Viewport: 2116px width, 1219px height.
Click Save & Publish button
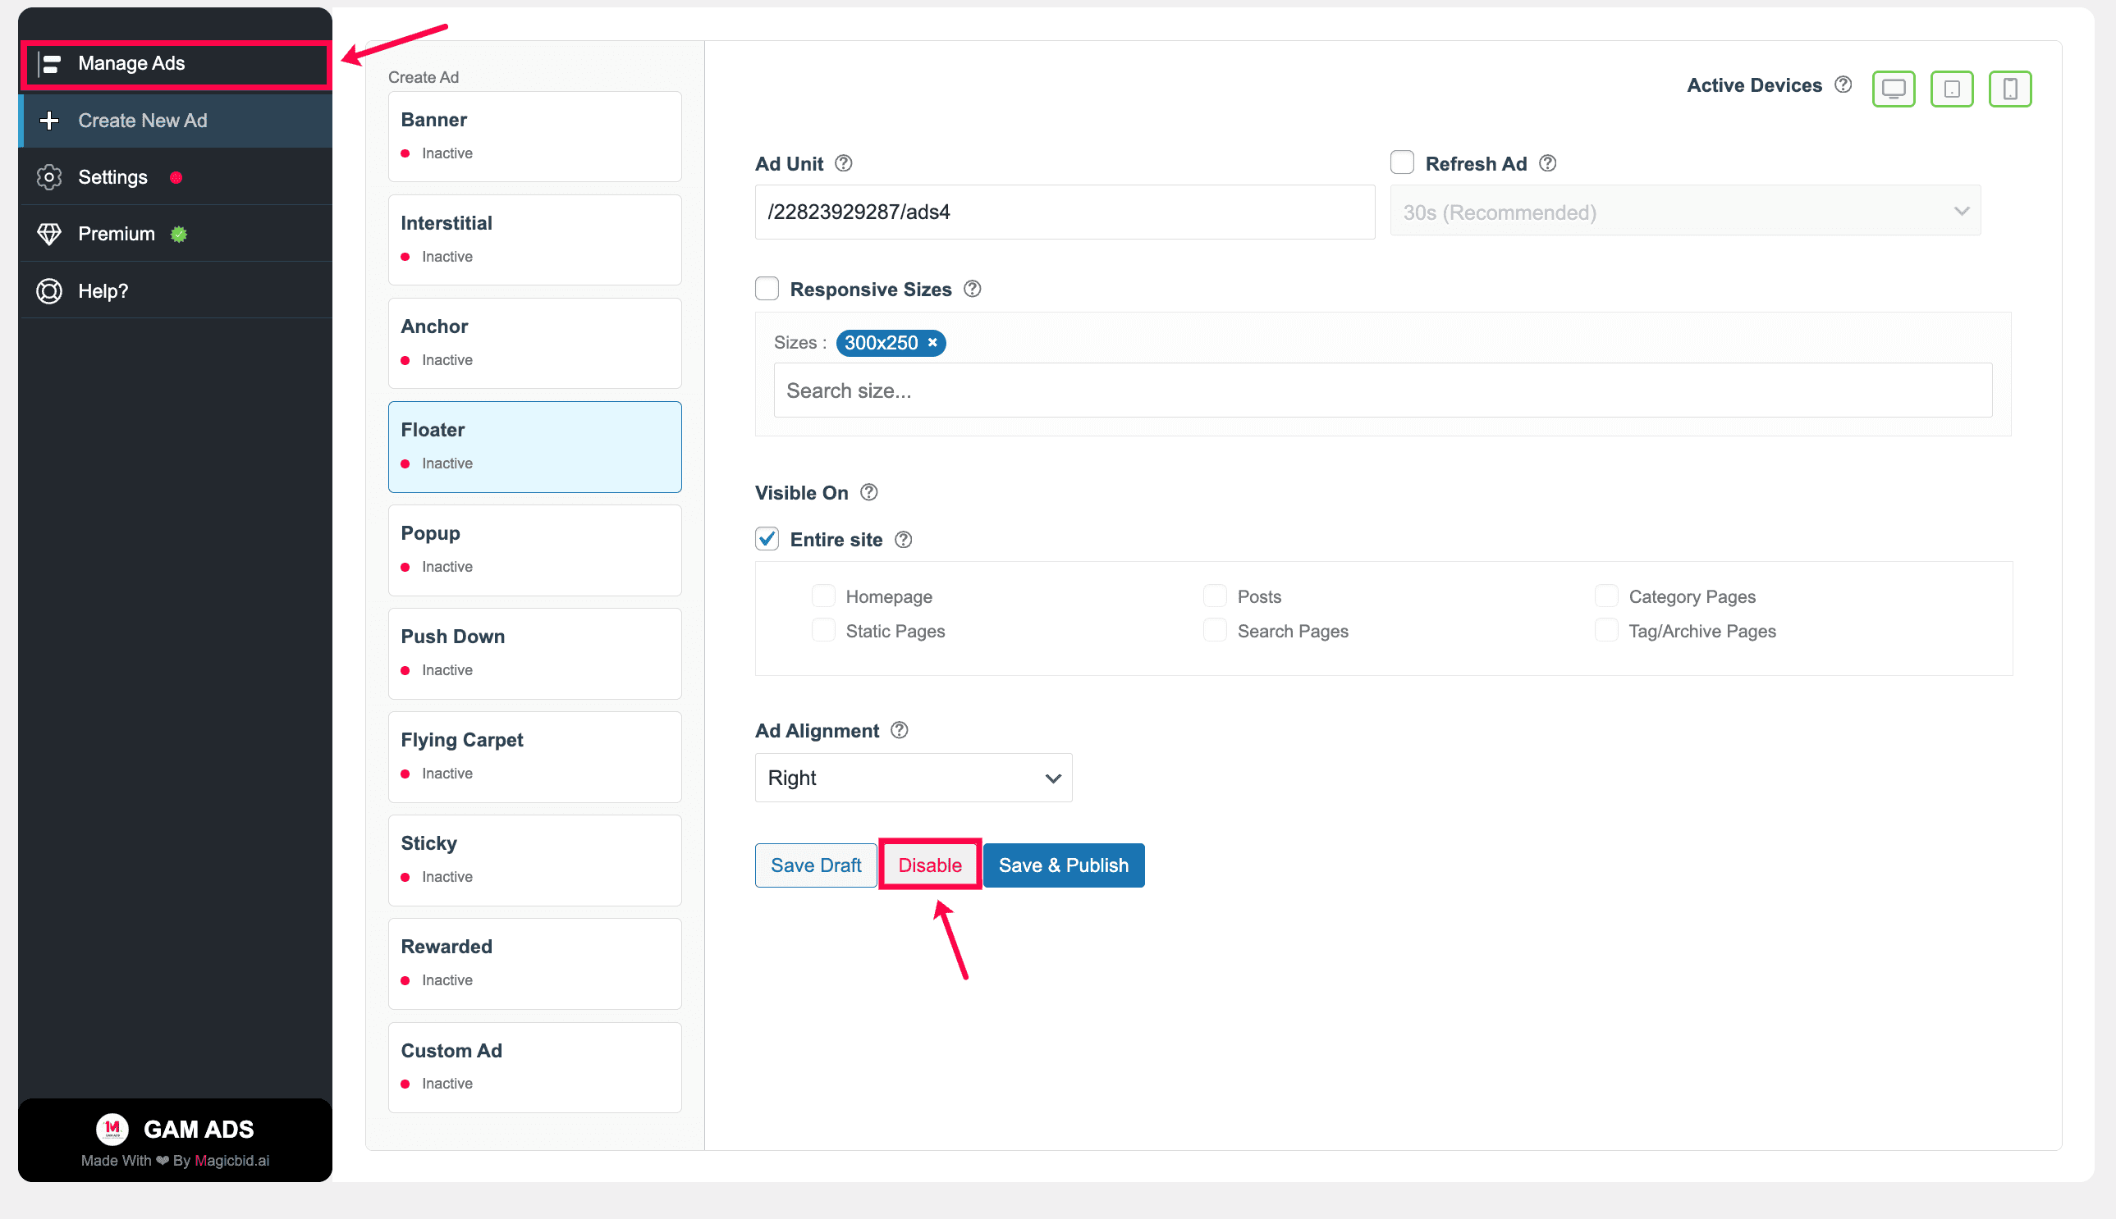tap(1063, 865)
